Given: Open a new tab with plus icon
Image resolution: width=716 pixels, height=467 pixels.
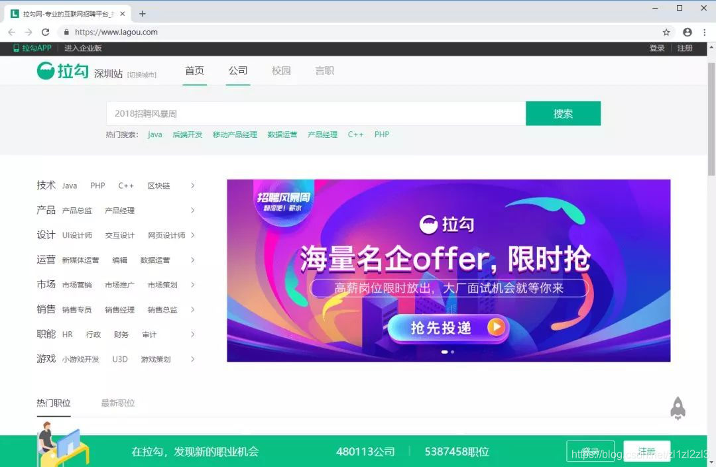Looking at the screenshot, I should point(143,14).
